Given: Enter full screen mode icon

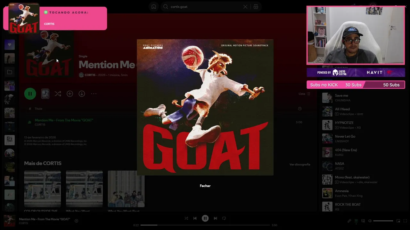Looking at the screenshot, I should coord(405,221).
